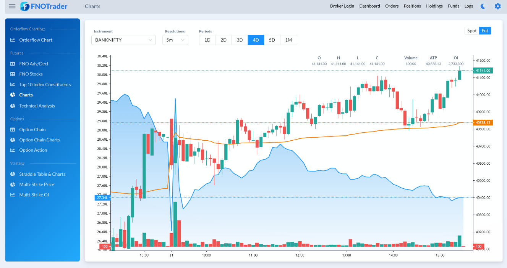Open the hamburger menu icon
The image size is (507, 268).
[x=12, y=6]
